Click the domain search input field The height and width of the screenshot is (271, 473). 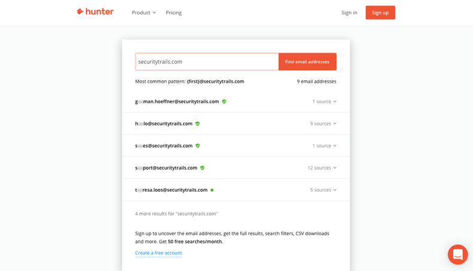[207, 62]
